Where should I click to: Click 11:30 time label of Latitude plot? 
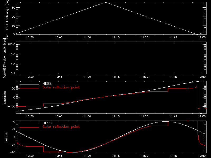click(x=145, y=156)
